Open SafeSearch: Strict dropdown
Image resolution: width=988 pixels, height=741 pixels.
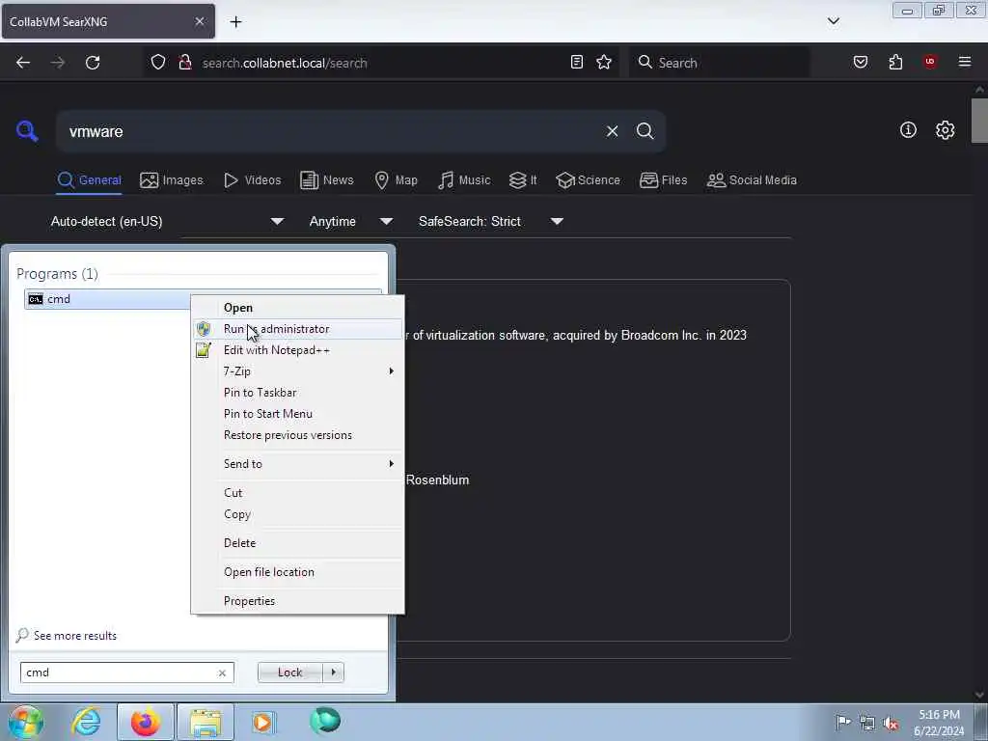click(491, 221)
